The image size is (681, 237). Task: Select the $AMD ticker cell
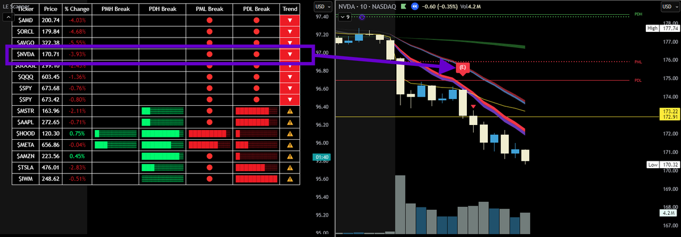(26, 20)
